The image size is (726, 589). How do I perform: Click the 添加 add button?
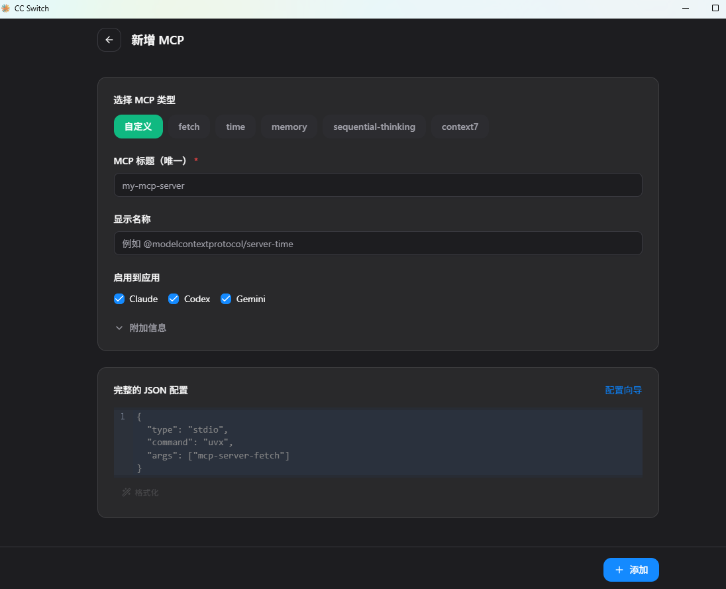(631, 570)
